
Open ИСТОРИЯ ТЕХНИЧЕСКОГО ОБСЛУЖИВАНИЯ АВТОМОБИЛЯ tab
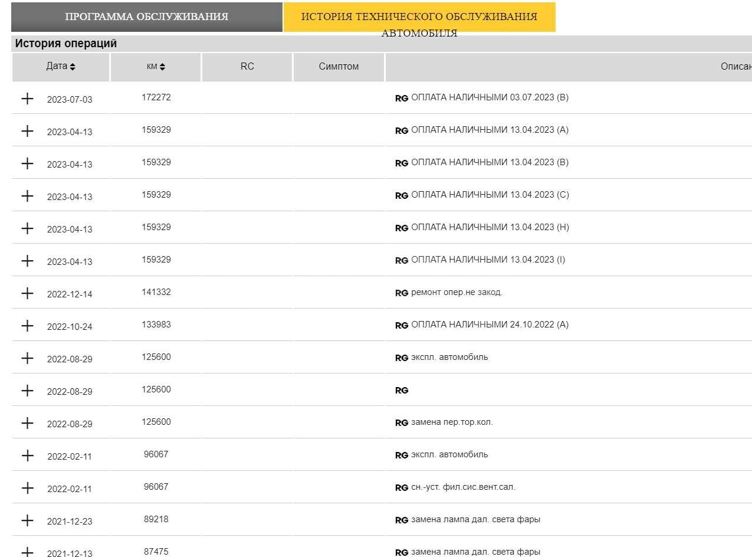click(419, 17)
